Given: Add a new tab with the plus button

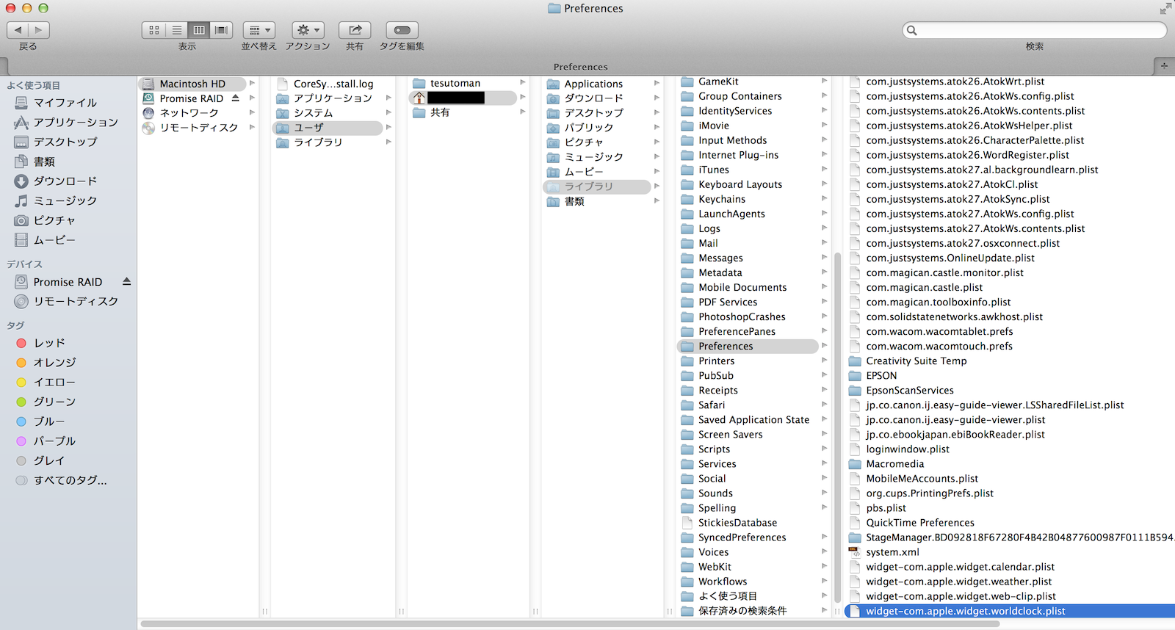Looking at the screenshot, I should [1164, 66].
